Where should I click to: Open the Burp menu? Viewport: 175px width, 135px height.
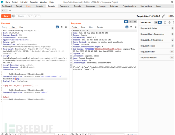click(x=8, y=2)
